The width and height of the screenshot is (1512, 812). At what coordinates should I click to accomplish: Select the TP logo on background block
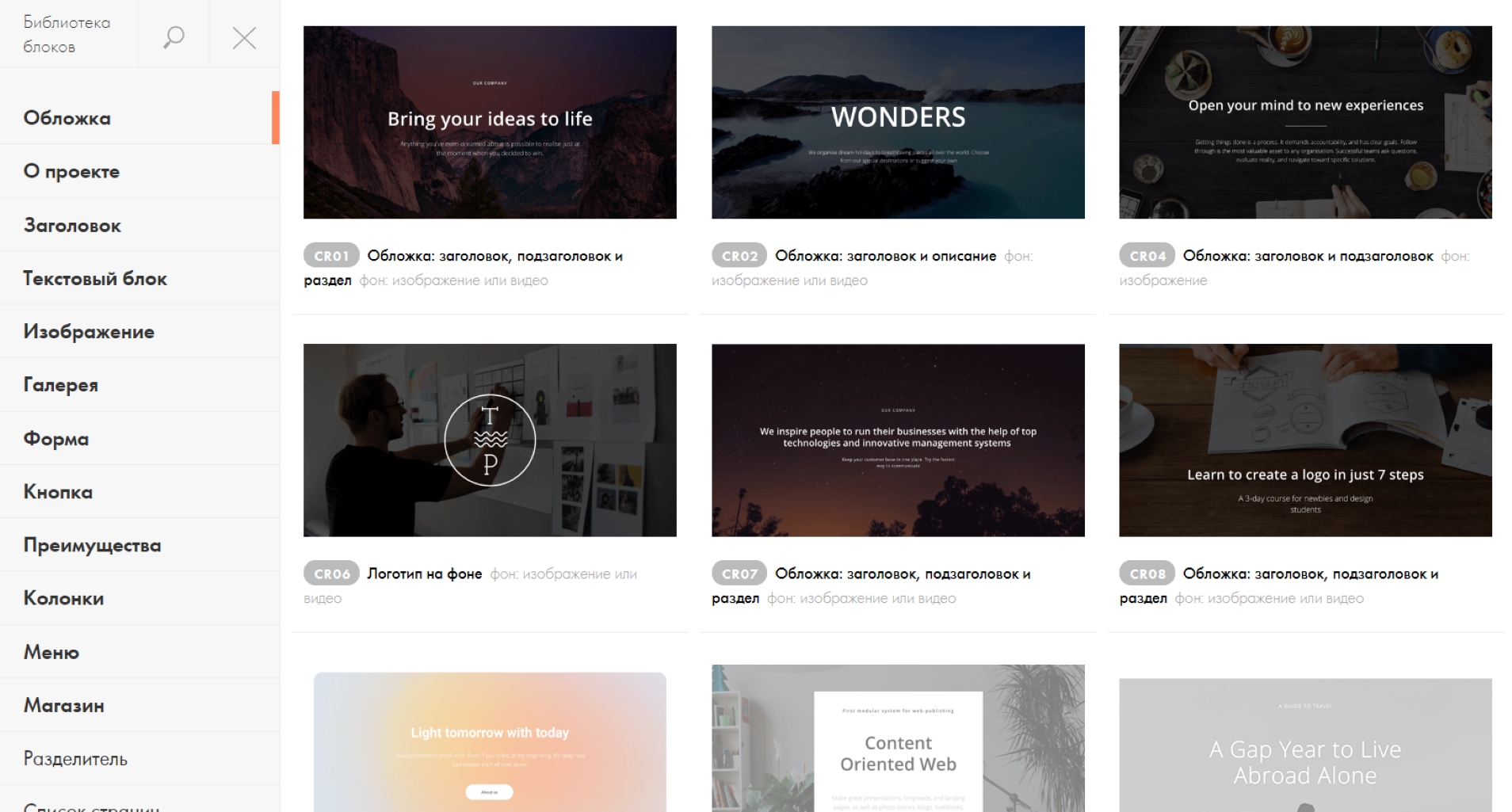point(490,440)
